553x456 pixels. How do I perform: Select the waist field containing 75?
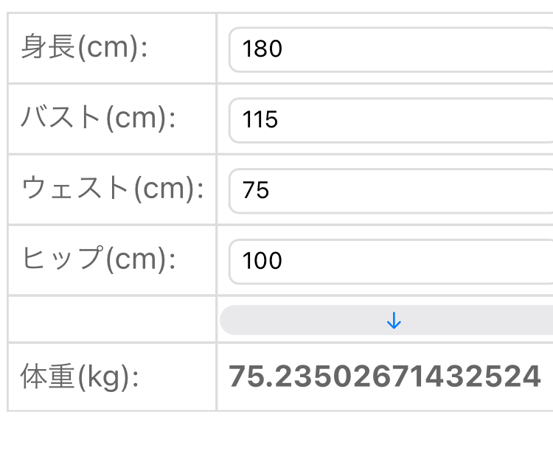tap(391, 190)
